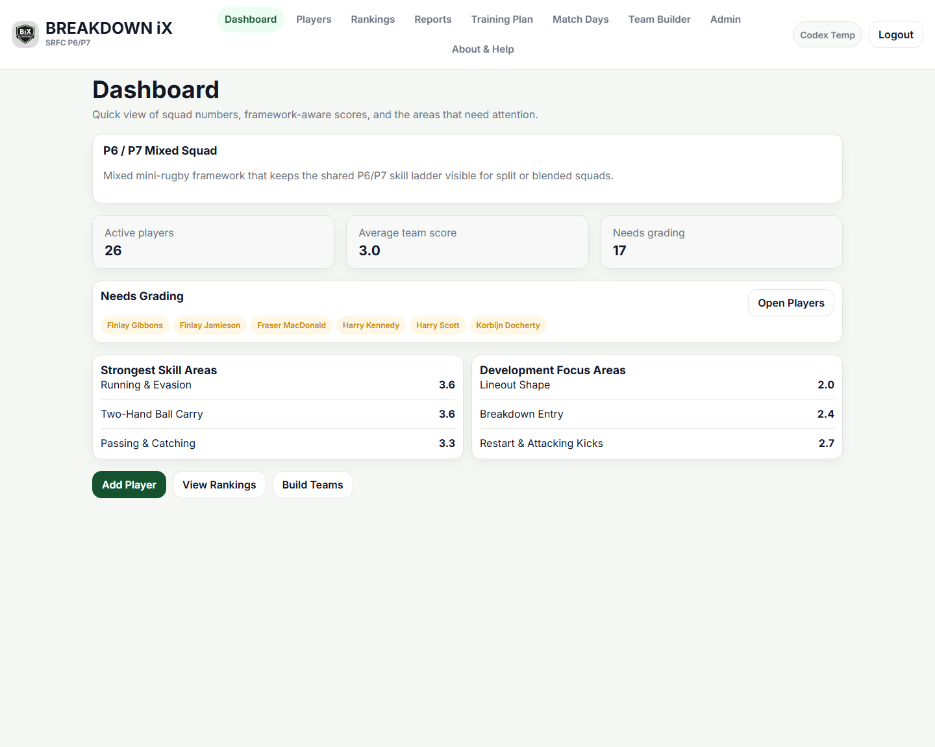Open the Rankings nav tab
935x747 pixels.
373,19
